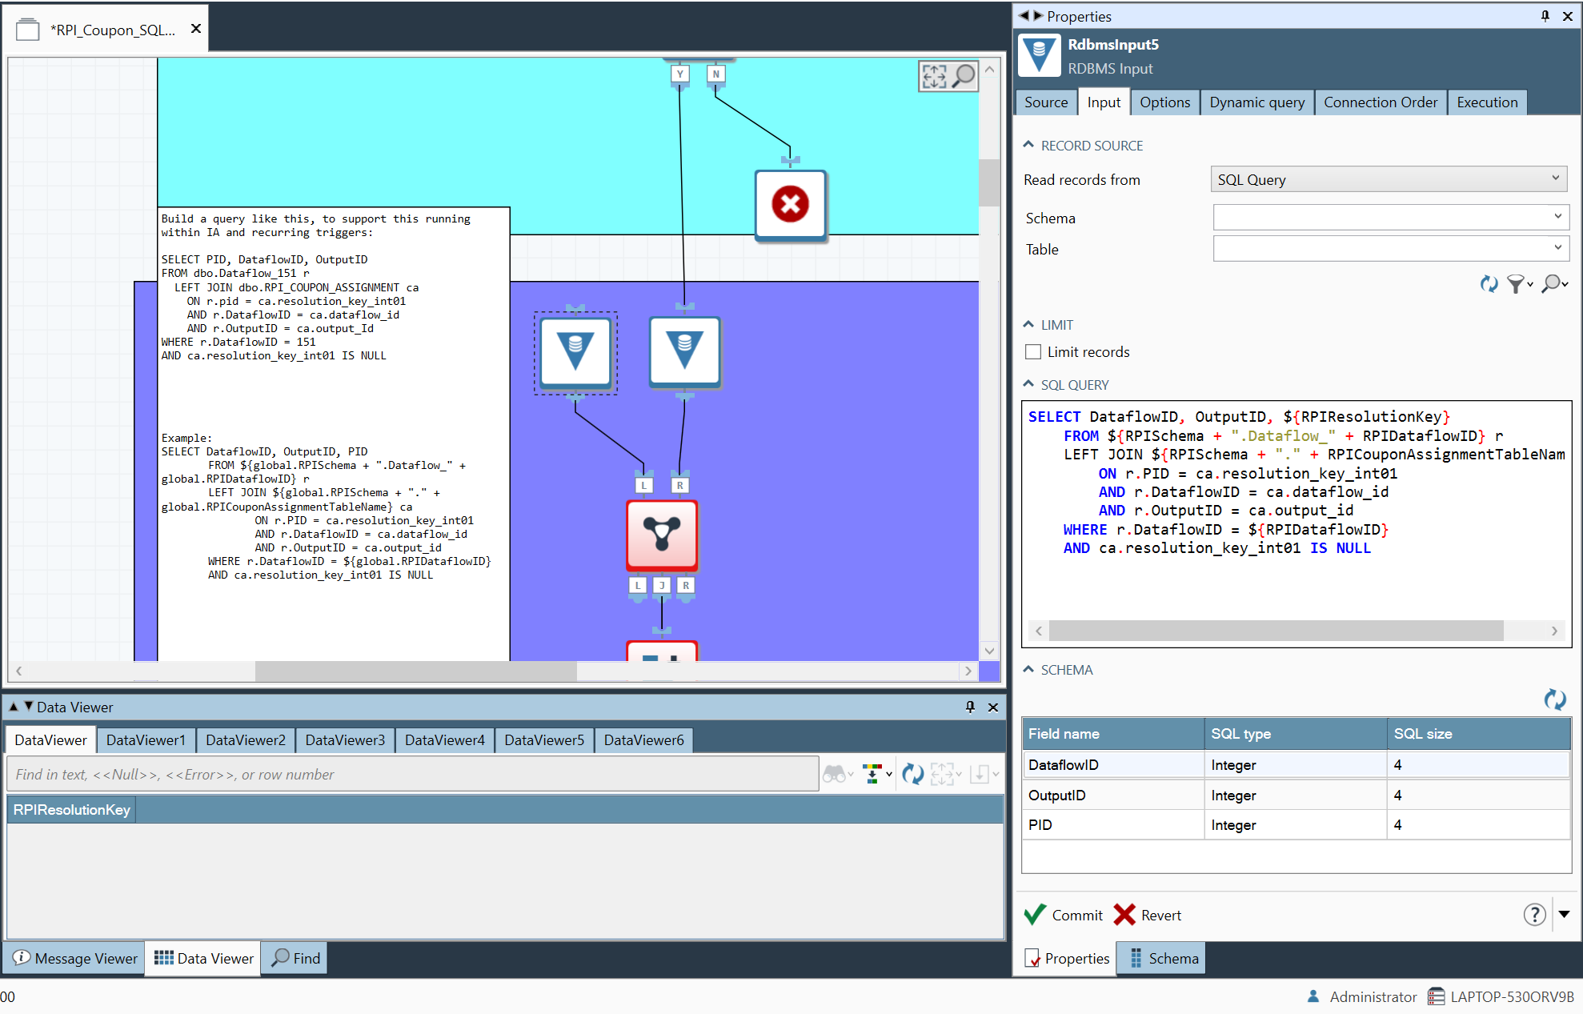
Task: Select the dashed-outline RDBMS Input node
Action: click(575, 352)
